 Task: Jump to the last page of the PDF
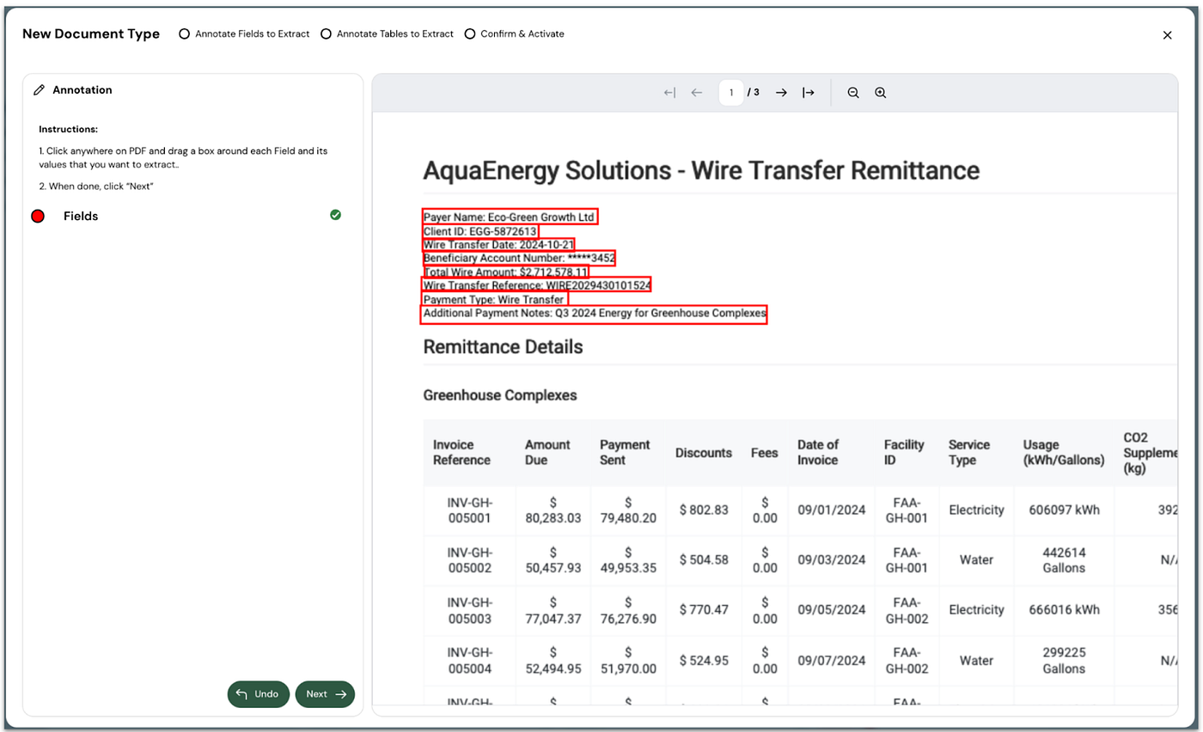point(808,92)
